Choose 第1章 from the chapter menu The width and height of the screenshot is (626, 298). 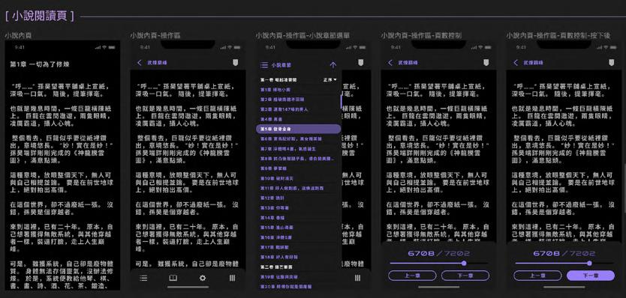298,90
